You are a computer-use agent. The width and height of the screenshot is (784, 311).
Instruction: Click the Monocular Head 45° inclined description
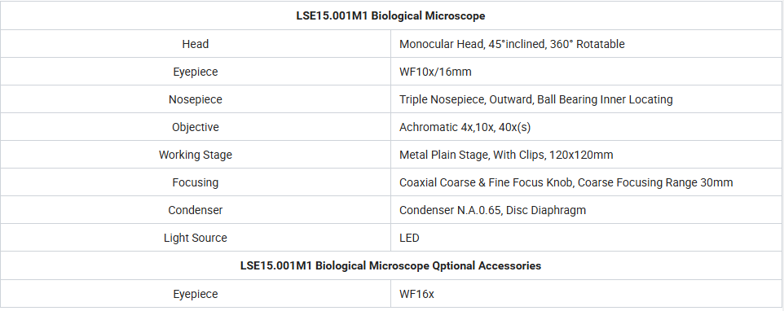(512, 44)
